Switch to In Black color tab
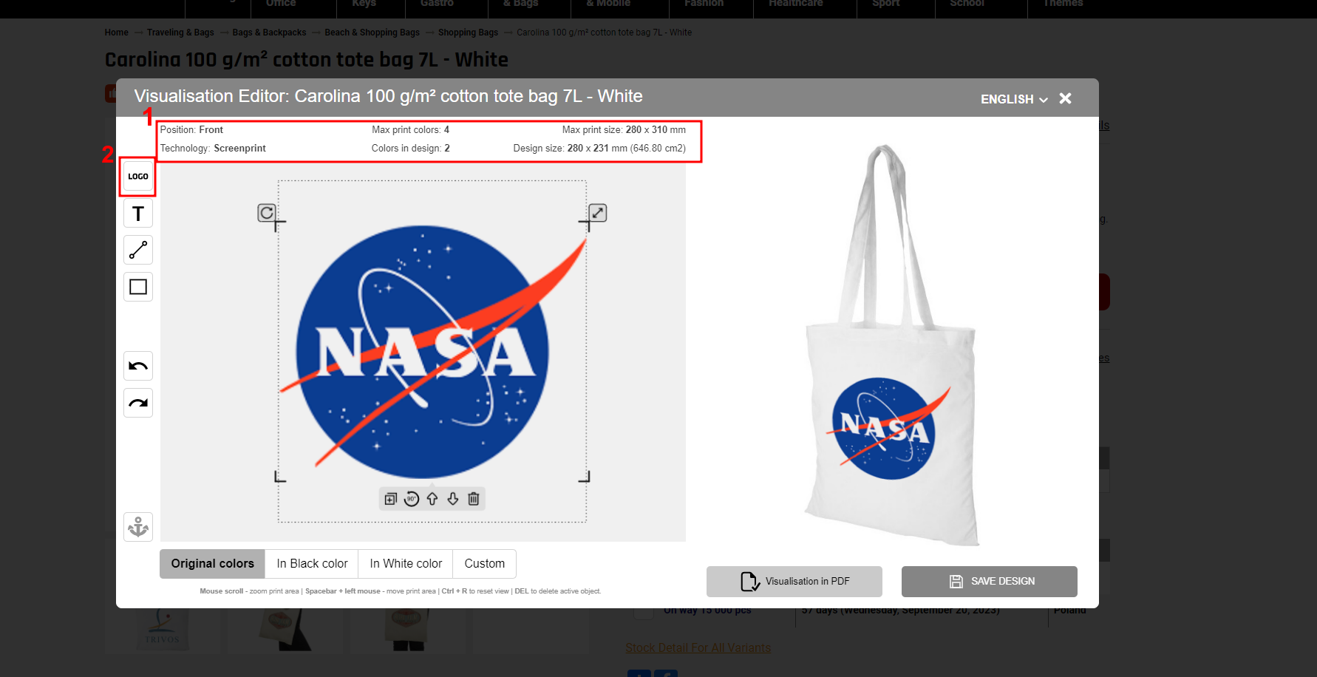 (x=312, y=564)
